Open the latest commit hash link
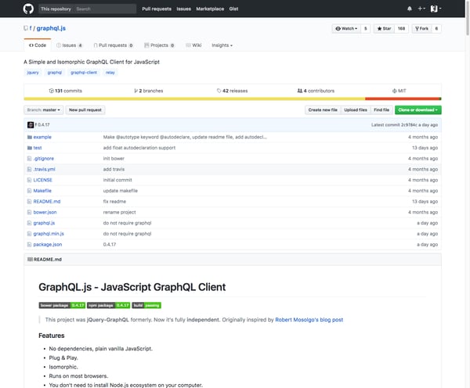470x388 pixels. [x=409, y=125]
